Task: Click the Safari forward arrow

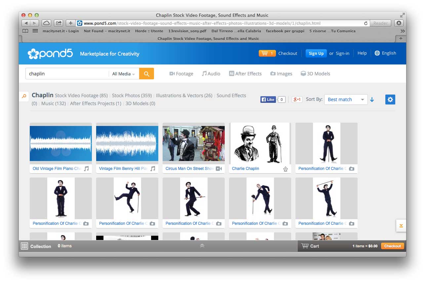Action: tap(35, 23)
